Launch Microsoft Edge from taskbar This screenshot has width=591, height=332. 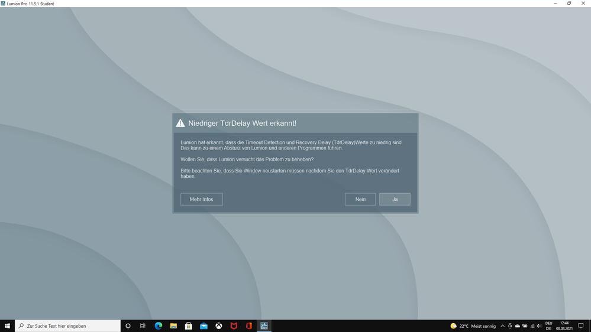click(159, 326)
